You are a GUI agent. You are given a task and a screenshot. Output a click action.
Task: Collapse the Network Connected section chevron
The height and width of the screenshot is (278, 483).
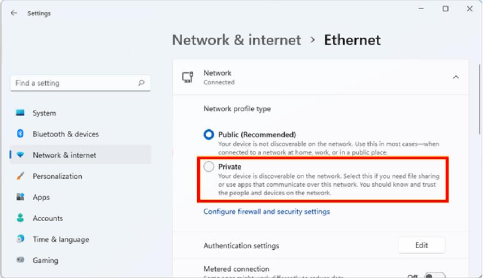pos(456,77)
